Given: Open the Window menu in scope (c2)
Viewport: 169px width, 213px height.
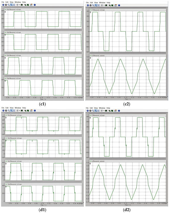Looking at the screenshot, I should tap(102, 2).
